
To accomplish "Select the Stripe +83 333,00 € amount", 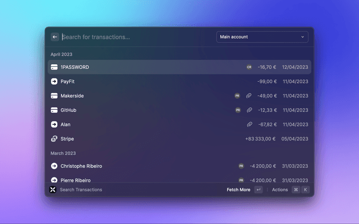I will [x=260, y=139].
